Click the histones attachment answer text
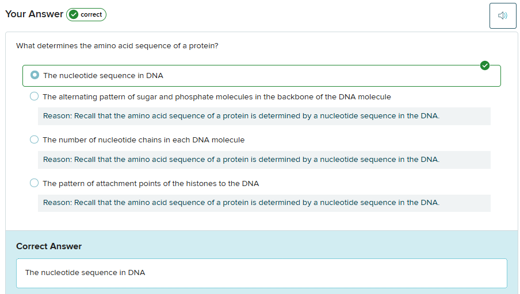The height and width of the screenshot is (294, 520). point(151,184)
